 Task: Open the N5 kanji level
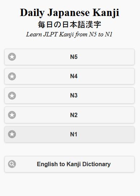click(x=69, y=57)
